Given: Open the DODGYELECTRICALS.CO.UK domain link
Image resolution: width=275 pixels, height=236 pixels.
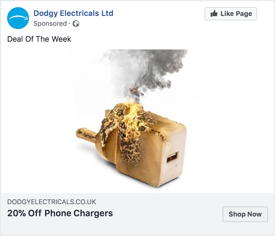Looking at the screenshot, I should (51, 202).
